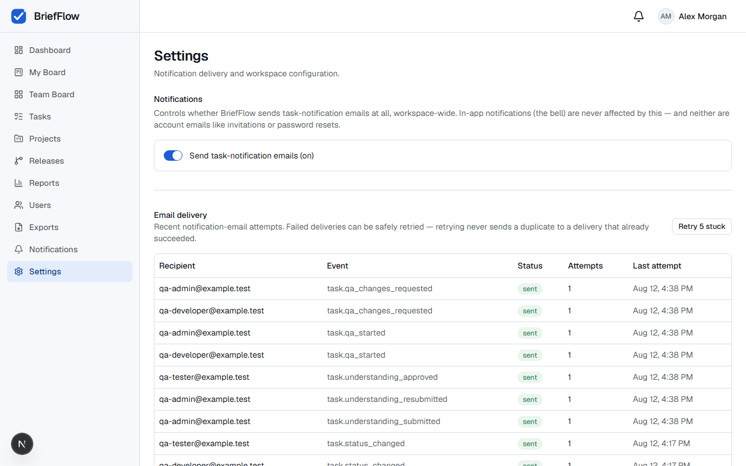Click the task.understanding_submitted event cell

click(x=383, y=421)
